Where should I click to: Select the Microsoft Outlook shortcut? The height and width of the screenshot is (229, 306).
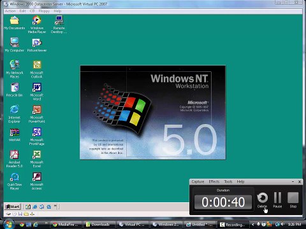[37, 69]
